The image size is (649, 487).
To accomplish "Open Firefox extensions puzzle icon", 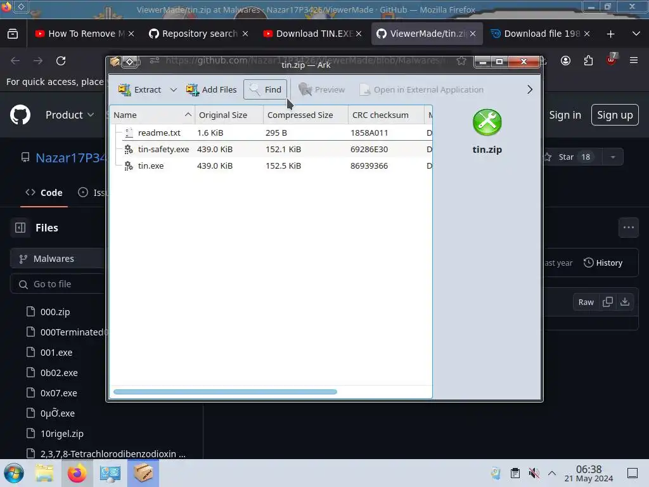I will (588, 60).
